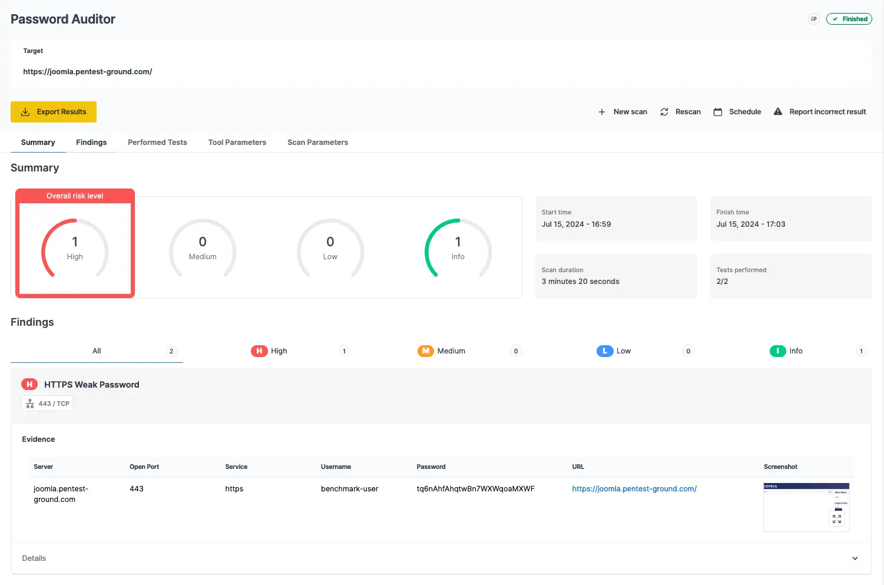Click the Rescan circular arrows icon
884x585 pixels.
click(x=664, y=112)
